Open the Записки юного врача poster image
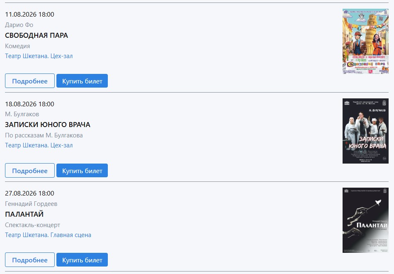Screen dimensions: 394x274 click(x=365, y=131)
